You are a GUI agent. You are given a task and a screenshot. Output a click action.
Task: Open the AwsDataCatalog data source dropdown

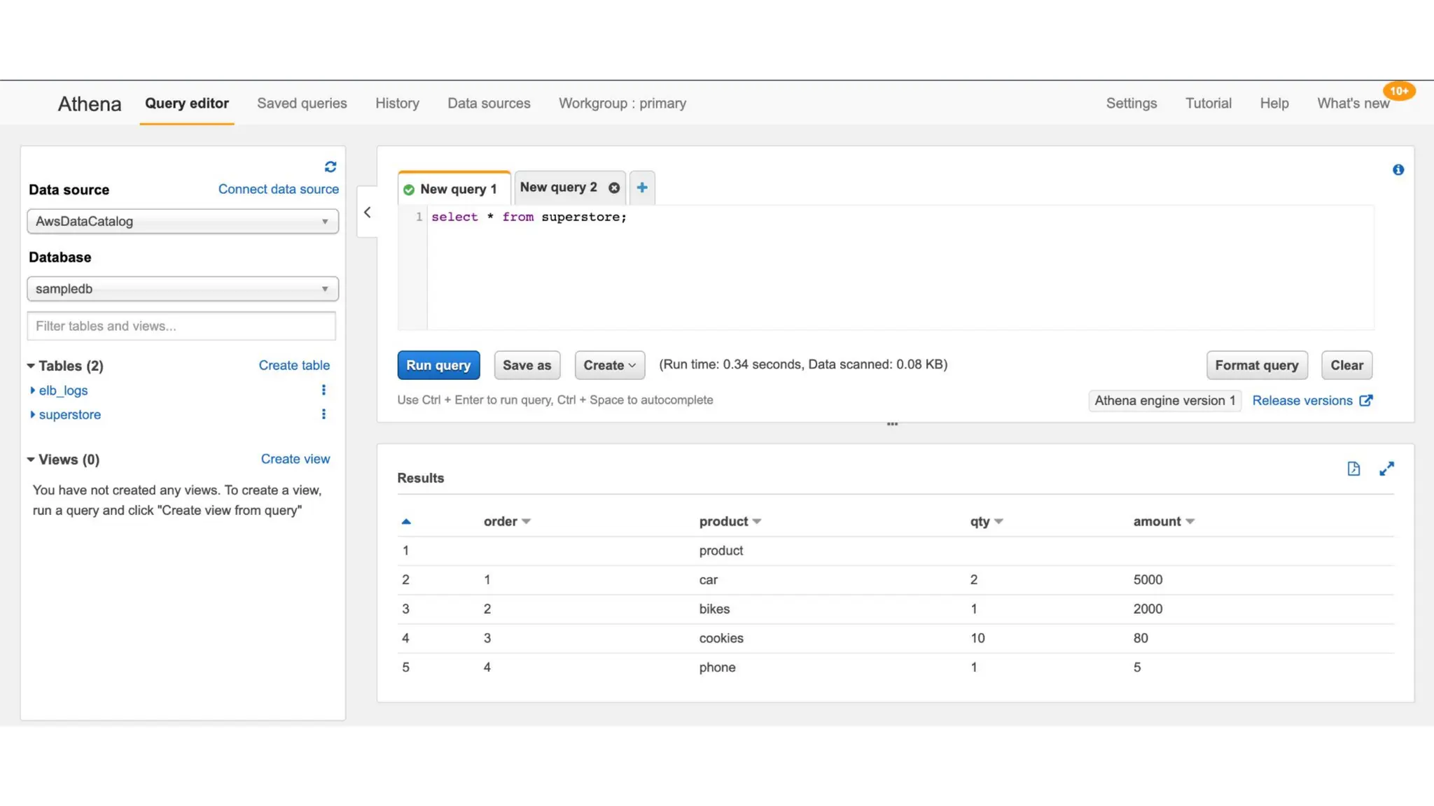click(x=183, y=222)
